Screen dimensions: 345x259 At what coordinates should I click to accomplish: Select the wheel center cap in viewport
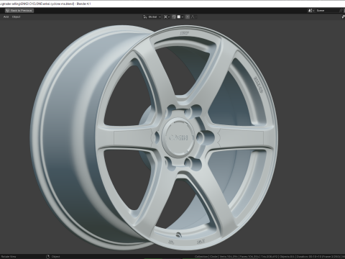179,137
